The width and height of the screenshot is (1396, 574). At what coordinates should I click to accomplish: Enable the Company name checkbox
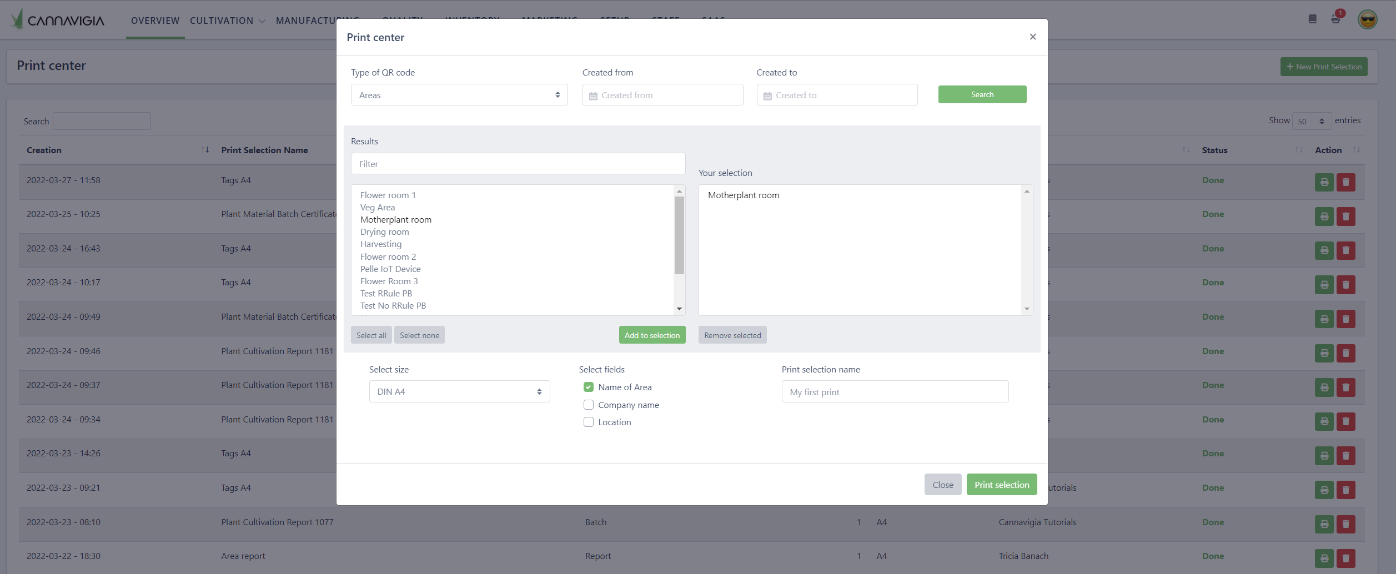coord(589,405)
